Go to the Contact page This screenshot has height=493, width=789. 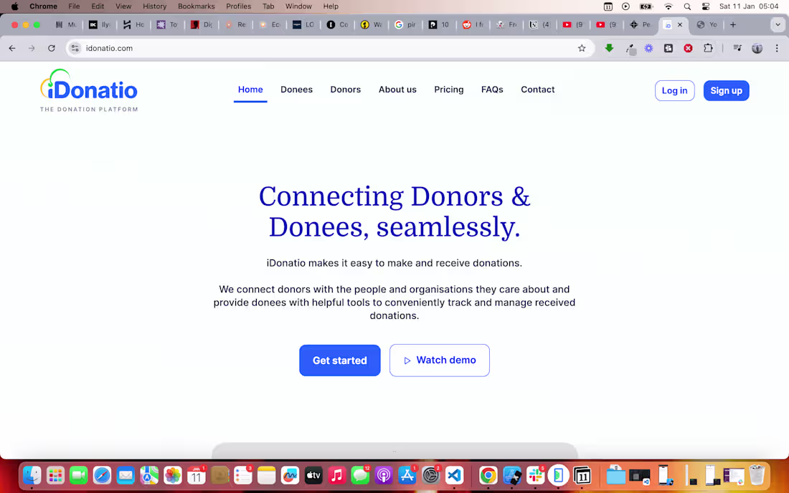click(x=537, y=90)
